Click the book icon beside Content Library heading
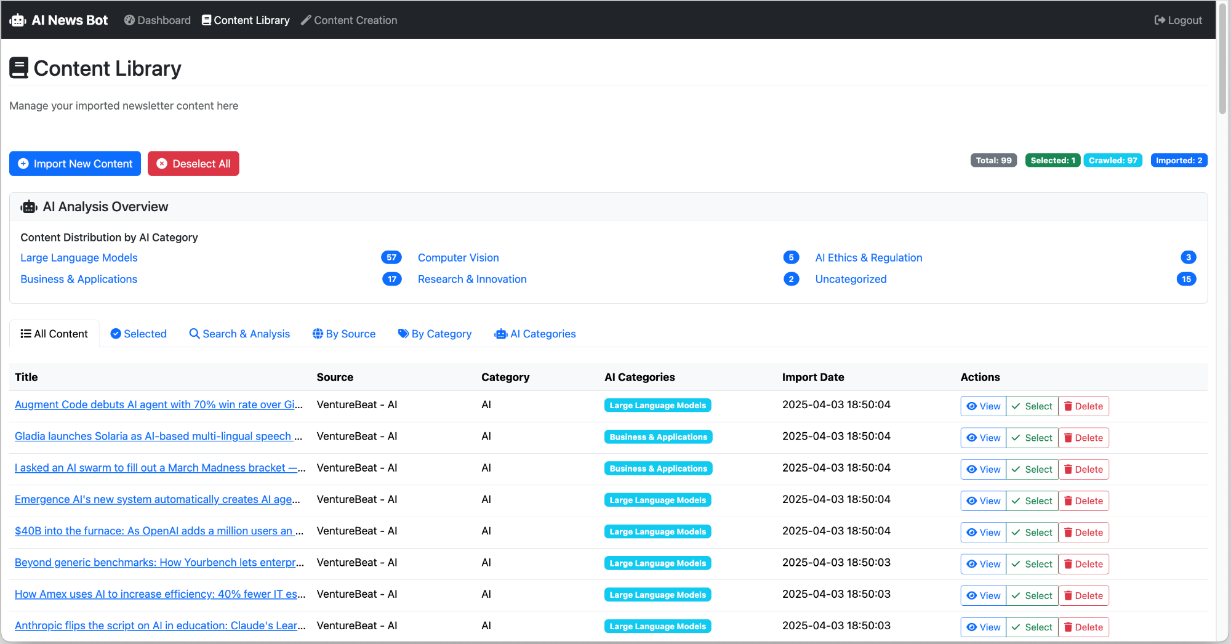The image size is (1231, 644). (19, 68)
